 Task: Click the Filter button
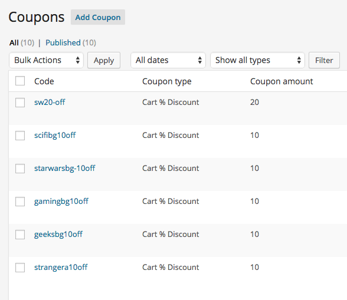click(324, 60)
